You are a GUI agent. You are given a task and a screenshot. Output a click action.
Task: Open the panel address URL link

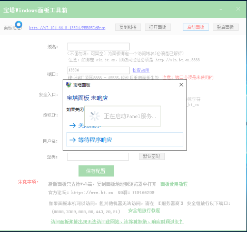(67, 28)
